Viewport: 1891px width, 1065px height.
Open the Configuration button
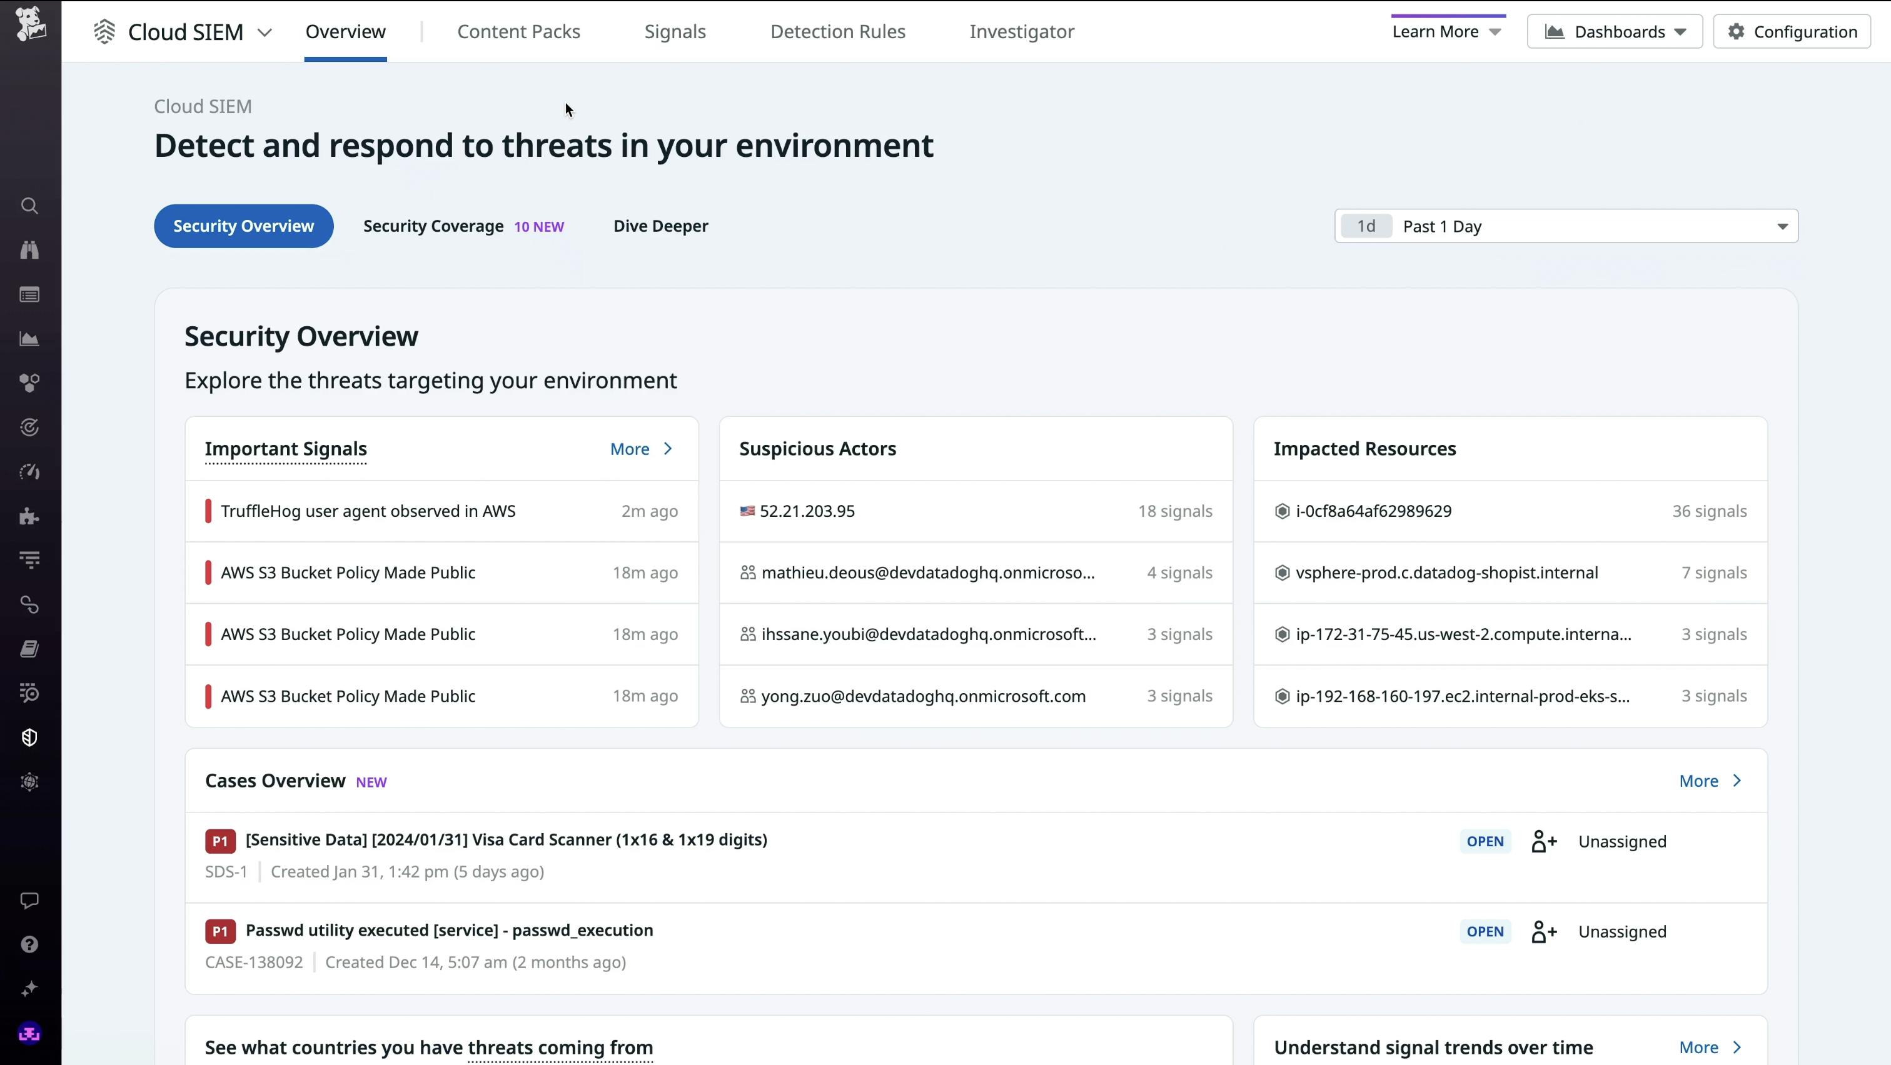pyautogui.click(x=1792, y=31)
